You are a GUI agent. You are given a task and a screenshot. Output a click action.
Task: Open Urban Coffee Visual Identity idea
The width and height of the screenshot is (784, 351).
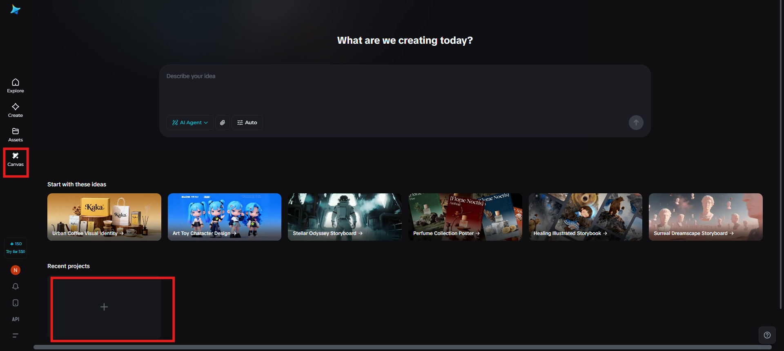pos(104,217)
